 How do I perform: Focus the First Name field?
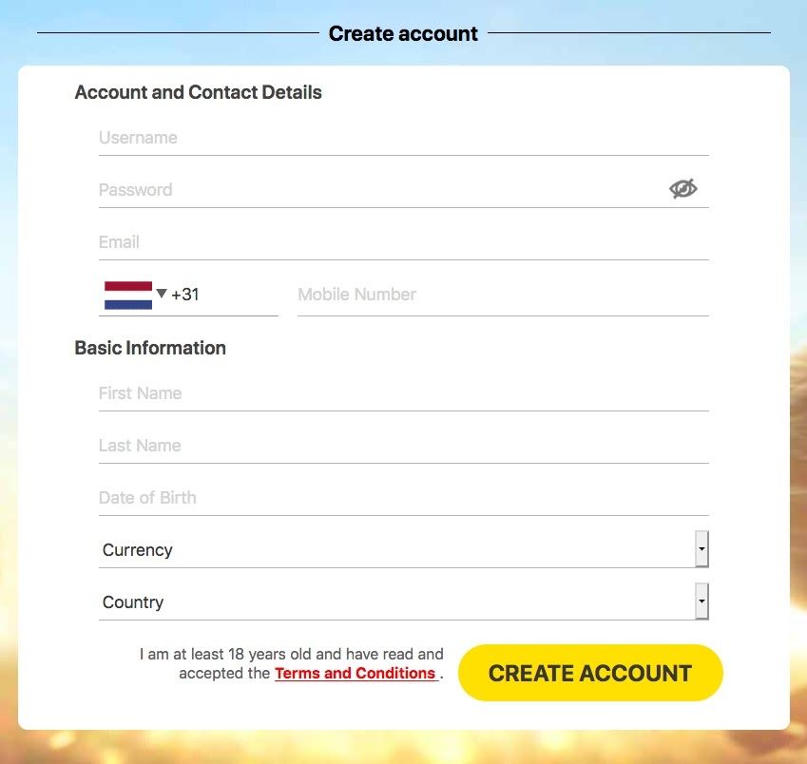403,393
